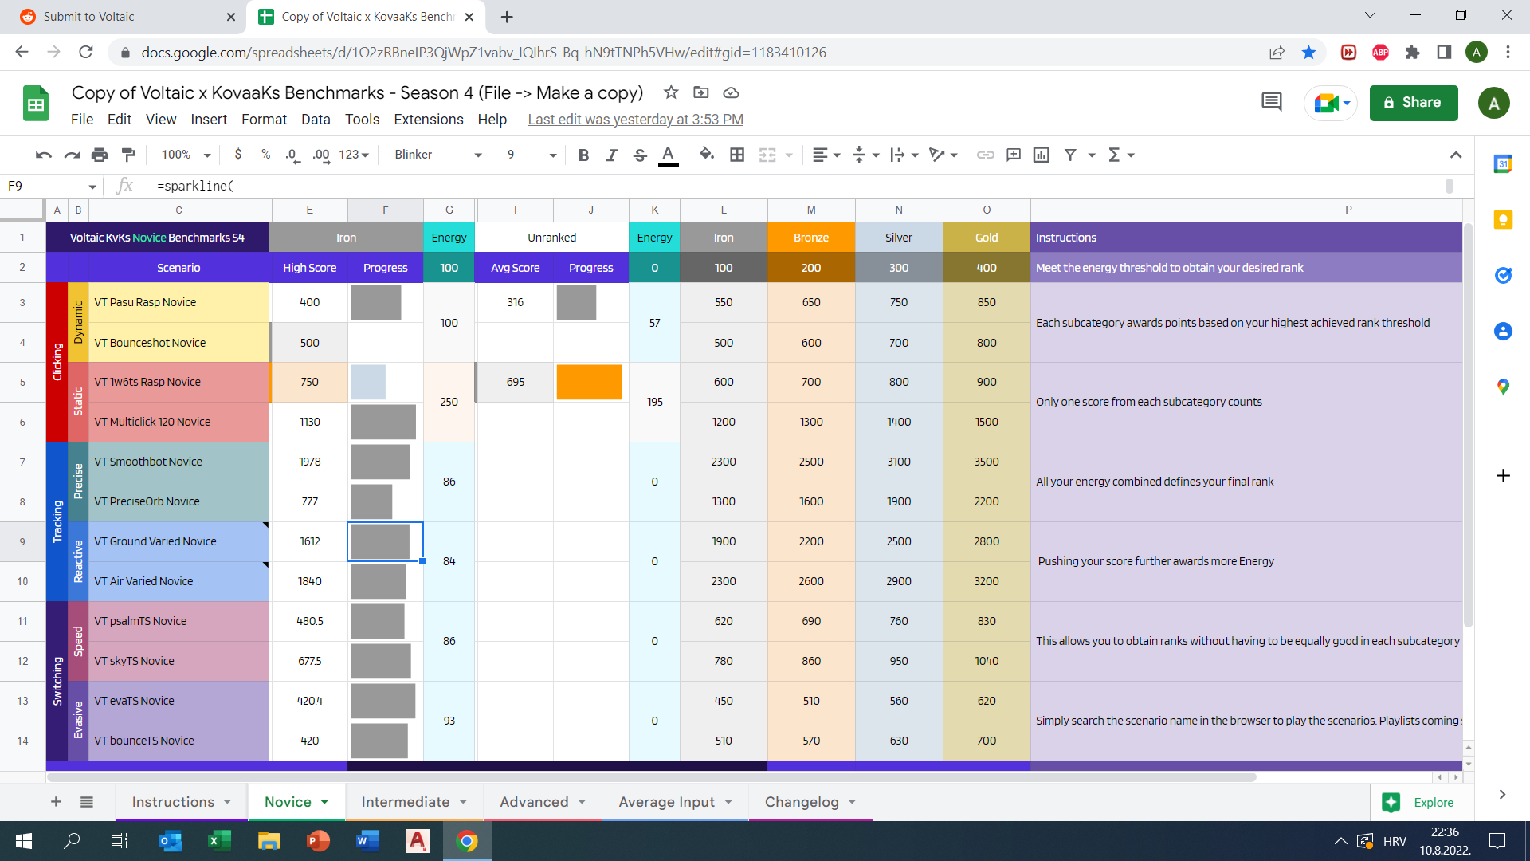
Task: Open Windows Start menu
Action: point(24,841)
